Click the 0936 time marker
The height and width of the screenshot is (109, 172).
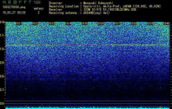[101, 23]
